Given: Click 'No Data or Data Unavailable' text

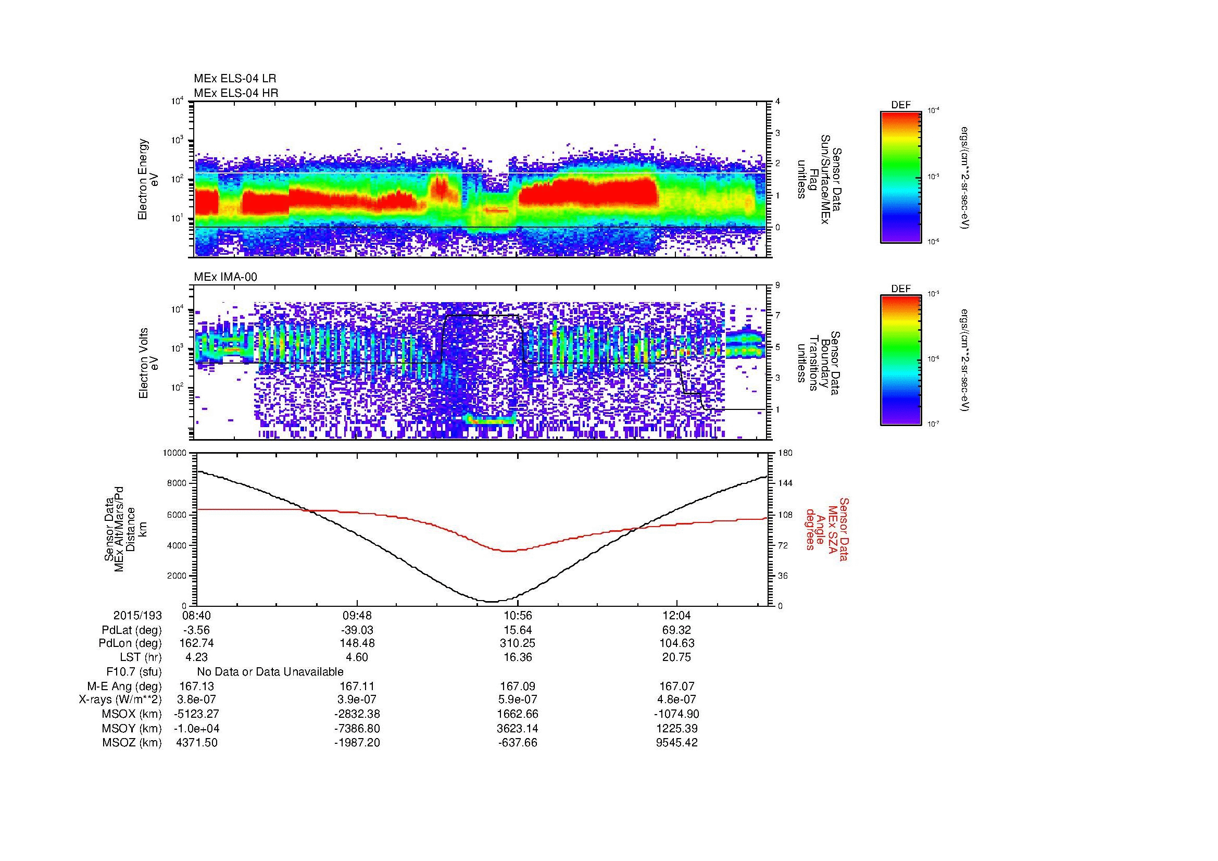Looking at the screenshot, I should tap(270, 672).
